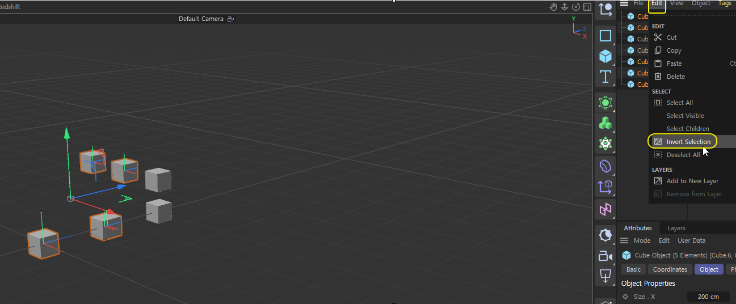Open the Object Manager hamburger menu
The height and width of the screenshot is (304, 736).
624,3
